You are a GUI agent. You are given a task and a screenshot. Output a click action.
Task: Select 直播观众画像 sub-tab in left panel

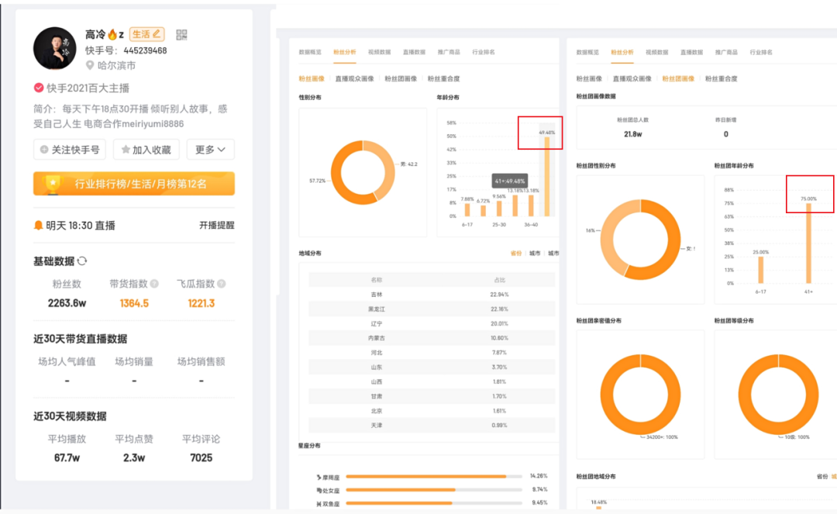[x=354, y=78]
